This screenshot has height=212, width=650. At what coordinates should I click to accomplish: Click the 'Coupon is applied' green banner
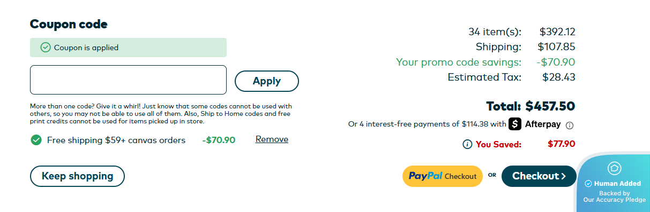pos(129,48)
